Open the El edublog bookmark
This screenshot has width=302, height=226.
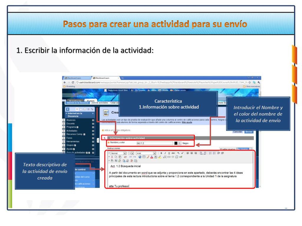point(69,87)
